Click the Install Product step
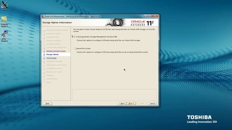The image size is (232, 130). [x=52, y=79]
